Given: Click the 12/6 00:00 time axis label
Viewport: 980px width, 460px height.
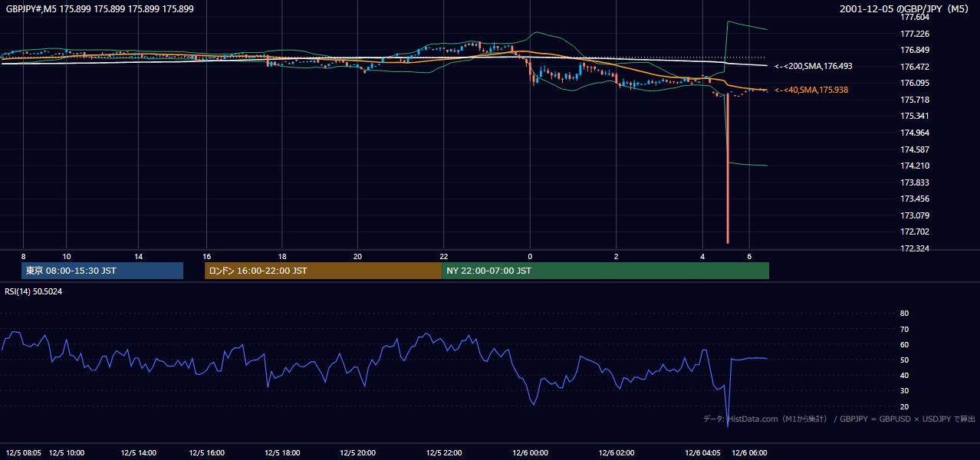Looking at the screenshot, I should point(530,452).
